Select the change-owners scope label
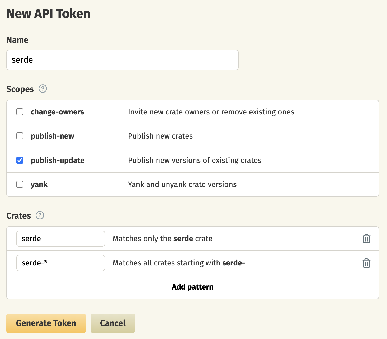This screenshot has width=387, height=339. tap(57, 112)
